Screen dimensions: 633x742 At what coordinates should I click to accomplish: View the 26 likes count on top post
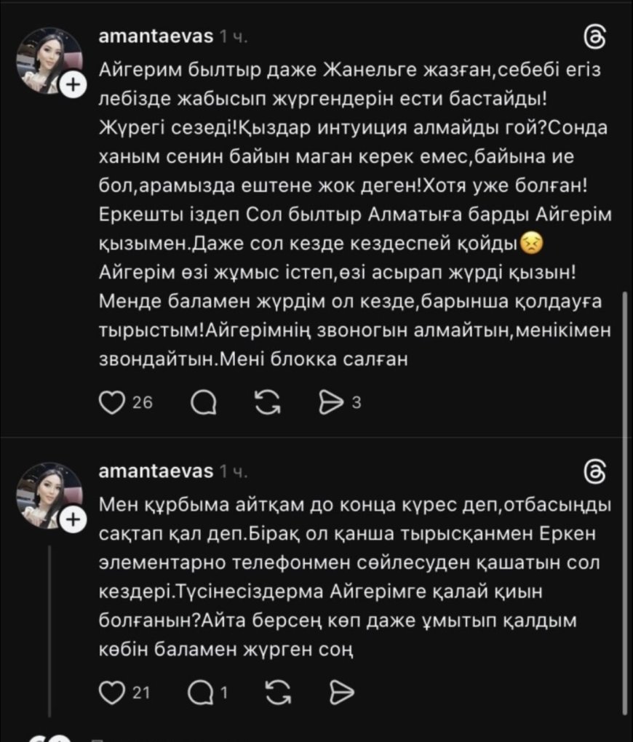pyautogui.click(x=143, y=404)
